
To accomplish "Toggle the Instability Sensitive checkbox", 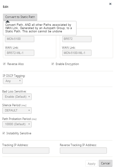I will [4, 133].
